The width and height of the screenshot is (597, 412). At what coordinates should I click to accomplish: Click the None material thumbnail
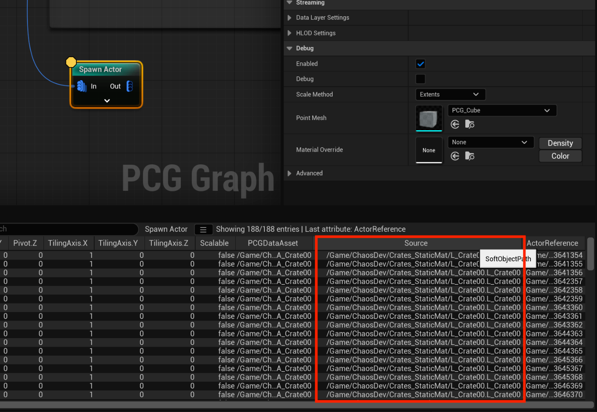(429, 150)
